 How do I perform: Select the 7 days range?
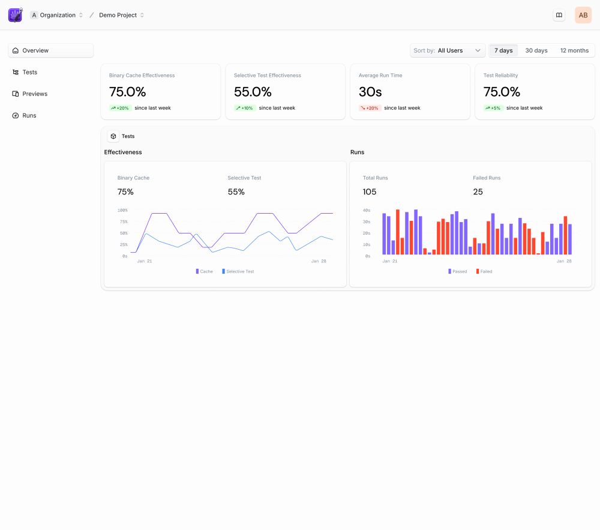click(503, 50)
